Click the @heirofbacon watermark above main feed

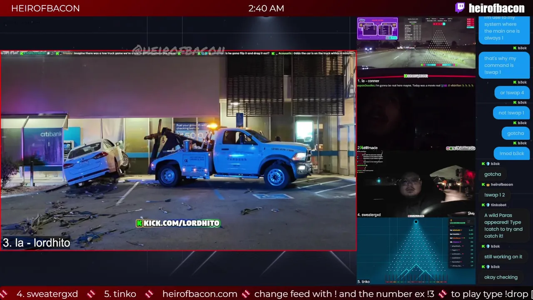pos(178,50)
